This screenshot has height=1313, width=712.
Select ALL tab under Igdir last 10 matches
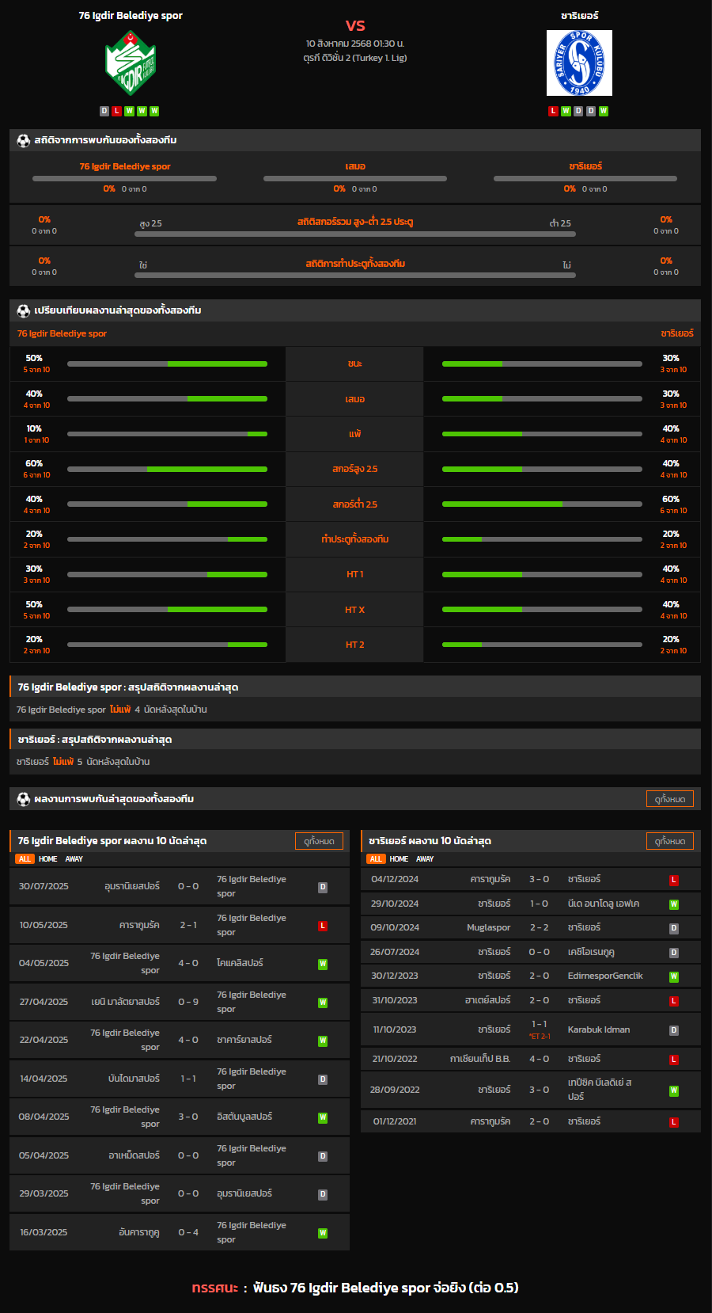point(25,859)
